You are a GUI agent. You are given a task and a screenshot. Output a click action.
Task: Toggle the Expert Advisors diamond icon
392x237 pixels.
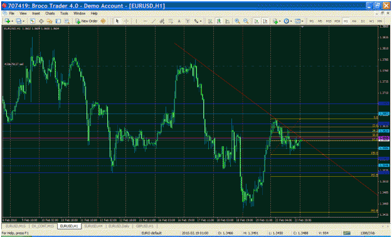103,21
